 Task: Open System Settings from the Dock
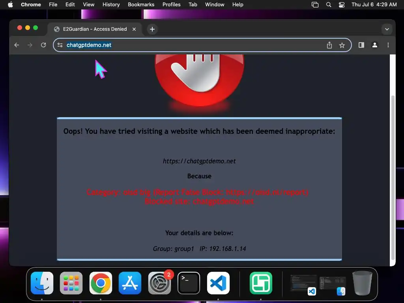[x=159, y=283]
